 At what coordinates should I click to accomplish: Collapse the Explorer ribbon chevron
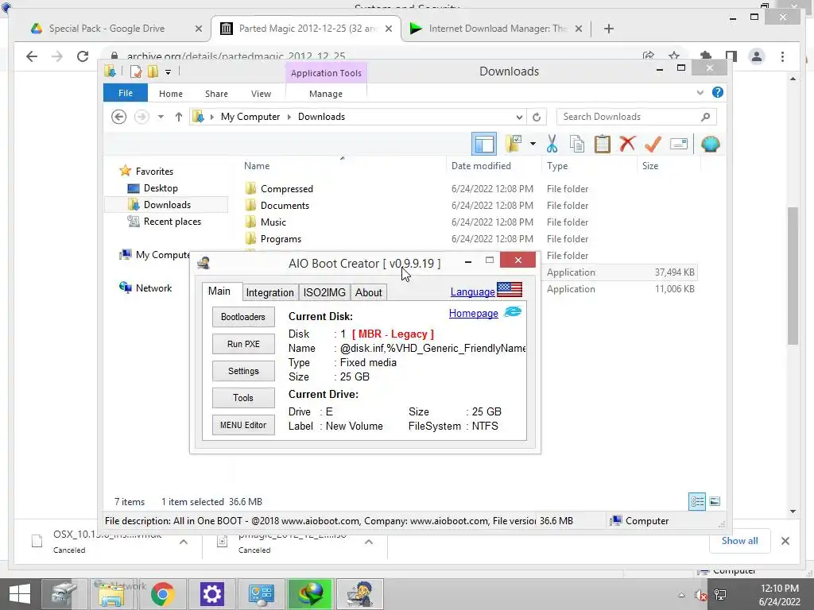pos(700,93)
